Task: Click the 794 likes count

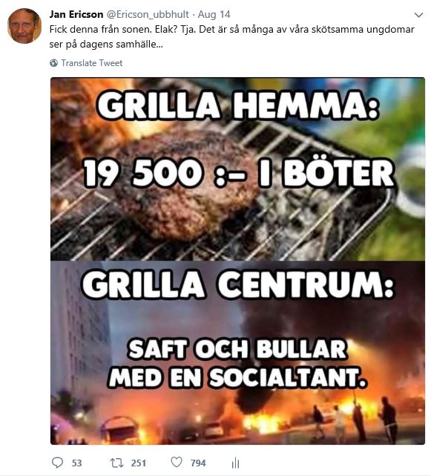Action: [198, 463]
